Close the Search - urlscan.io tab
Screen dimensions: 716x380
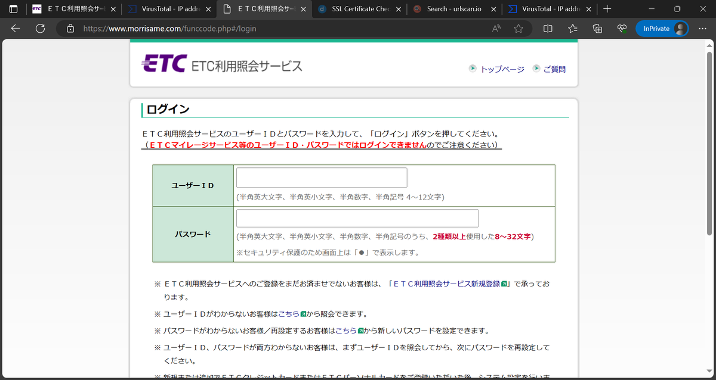coord(493,9)
